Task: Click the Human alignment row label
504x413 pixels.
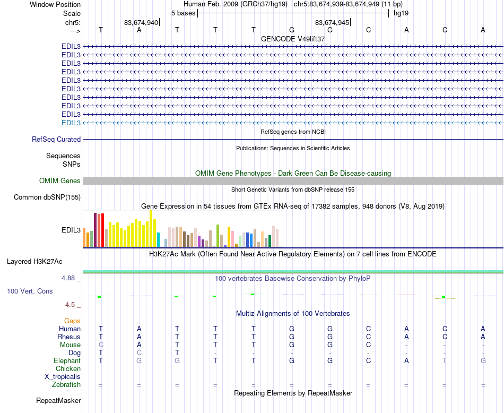Action: [x=69, y=329]
